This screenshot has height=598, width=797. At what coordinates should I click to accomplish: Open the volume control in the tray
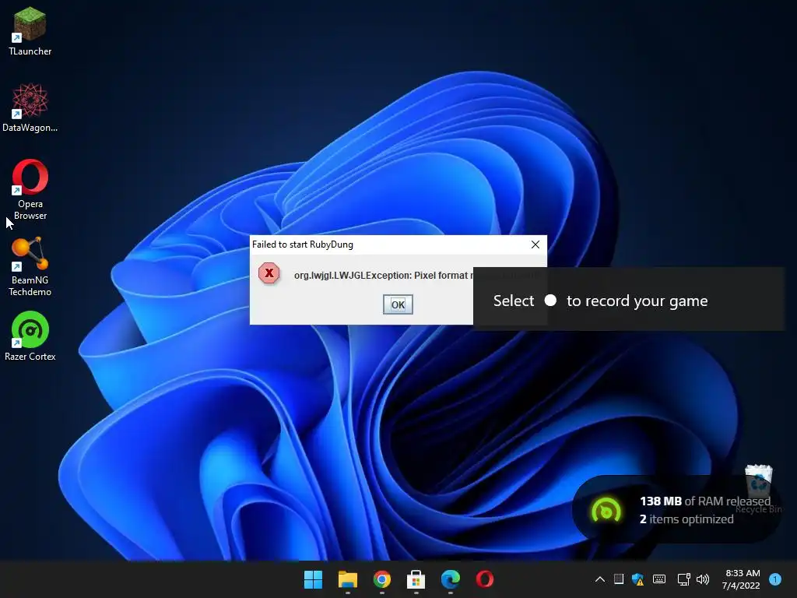(703, 579)
